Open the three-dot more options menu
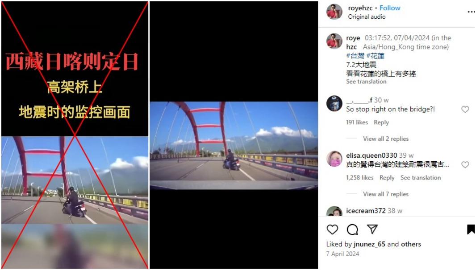The image size is (476, 270). (x=471, y=12)
